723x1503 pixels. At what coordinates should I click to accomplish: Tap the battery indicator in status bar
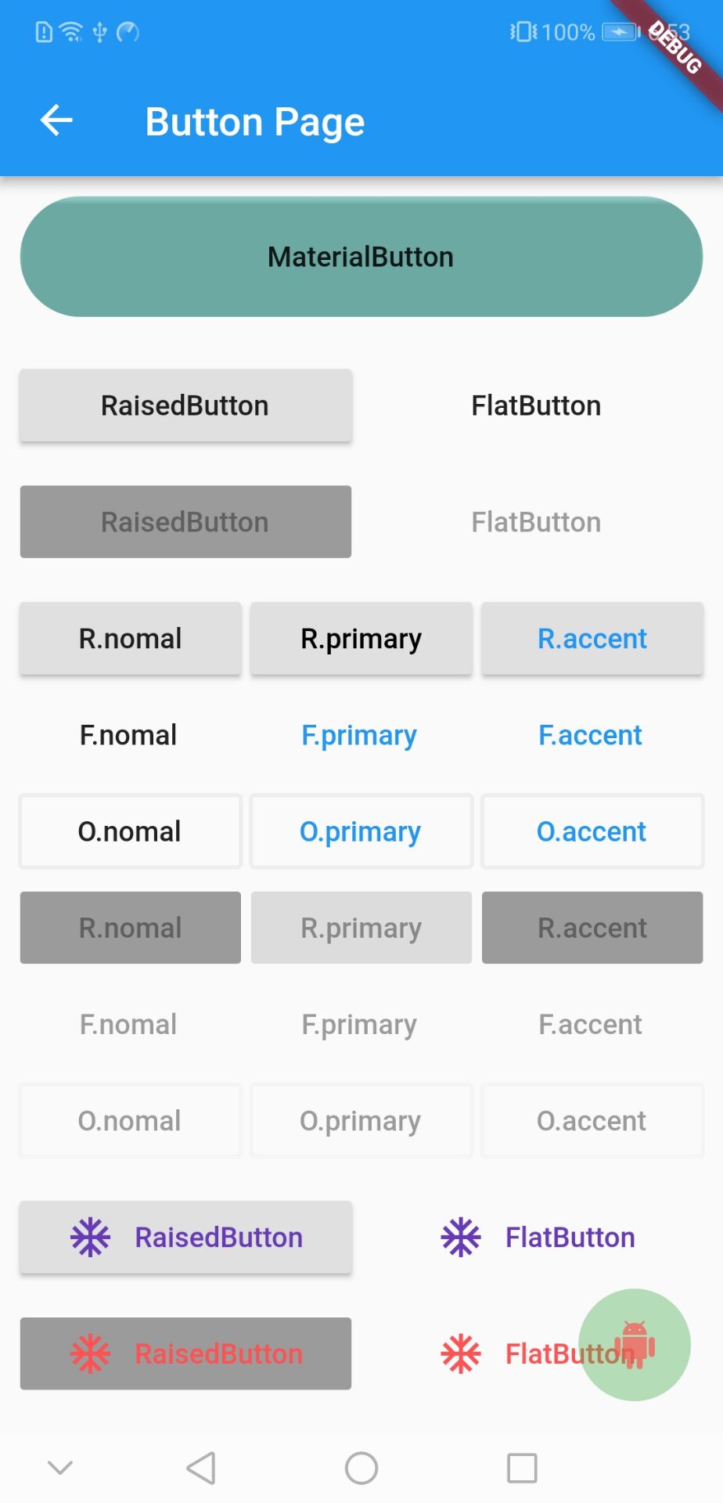click(620, 32)
